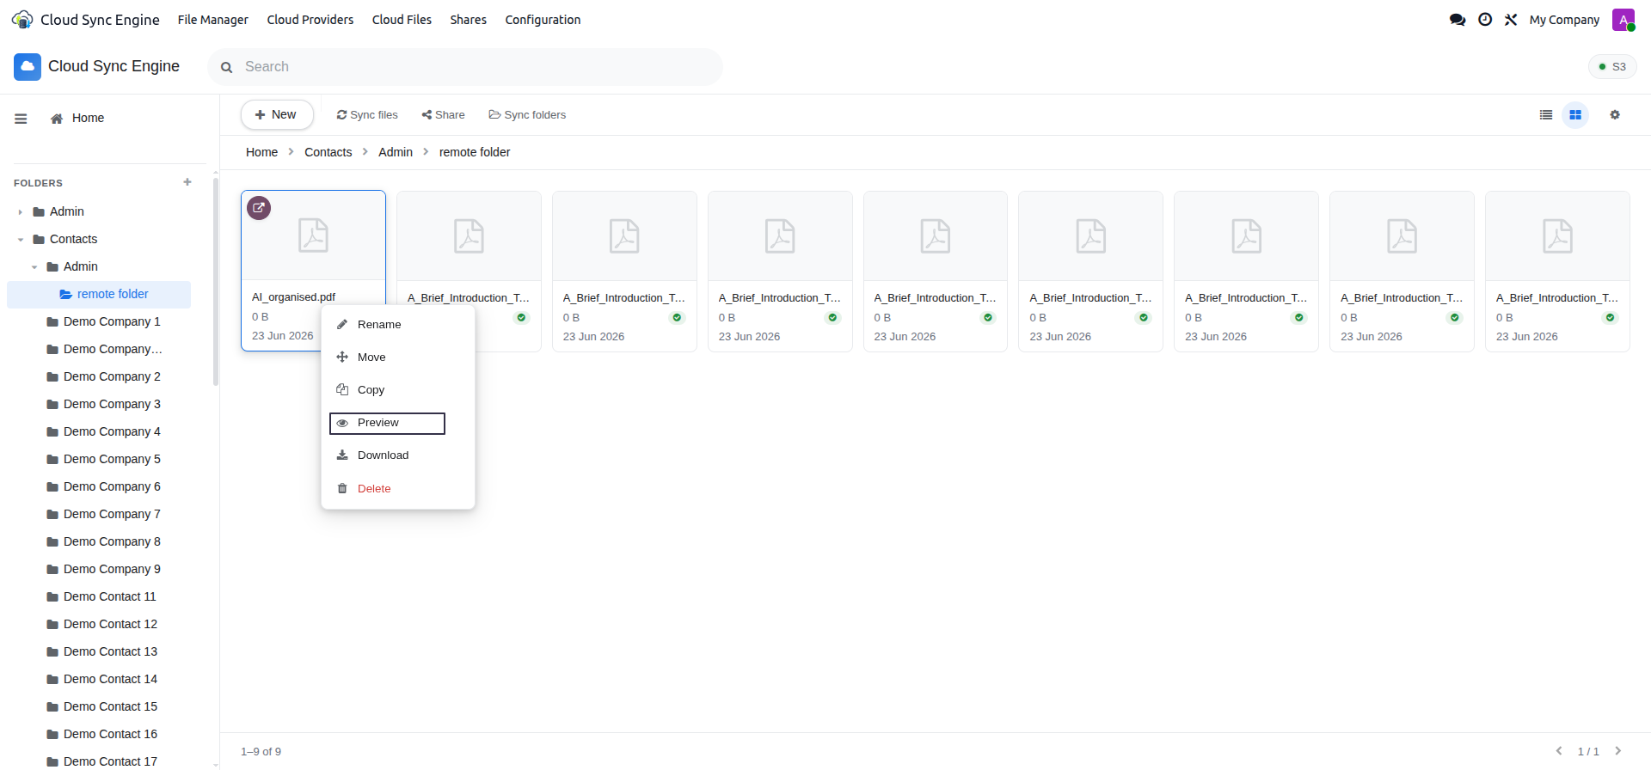Choose Download in the context menu
1651x770 pixels.
pyautogui.click(x=398, y=455)
